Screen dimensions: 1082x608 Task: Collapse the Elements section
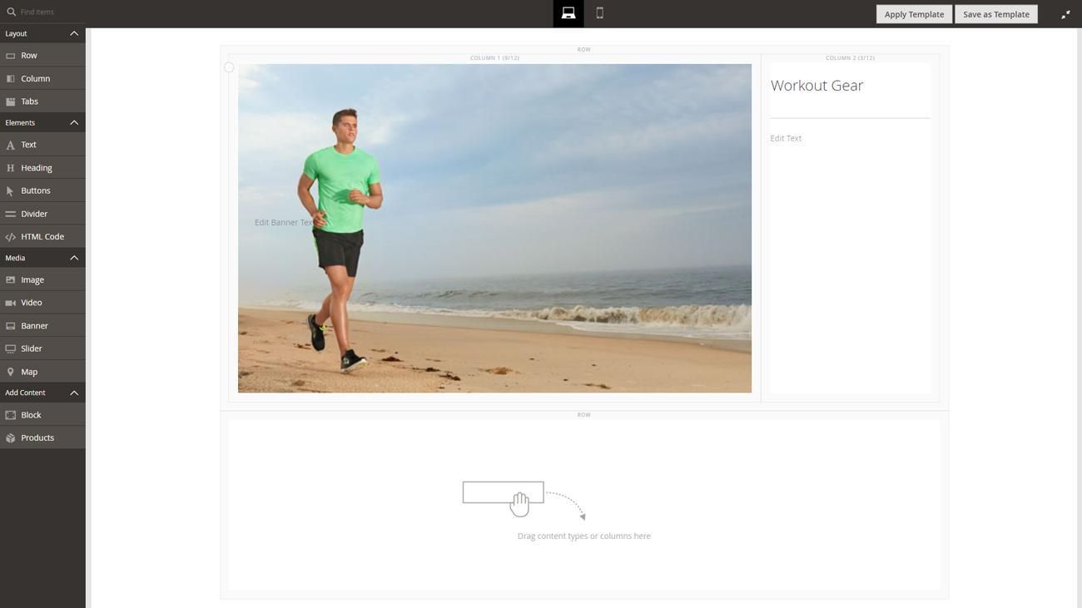72,122
